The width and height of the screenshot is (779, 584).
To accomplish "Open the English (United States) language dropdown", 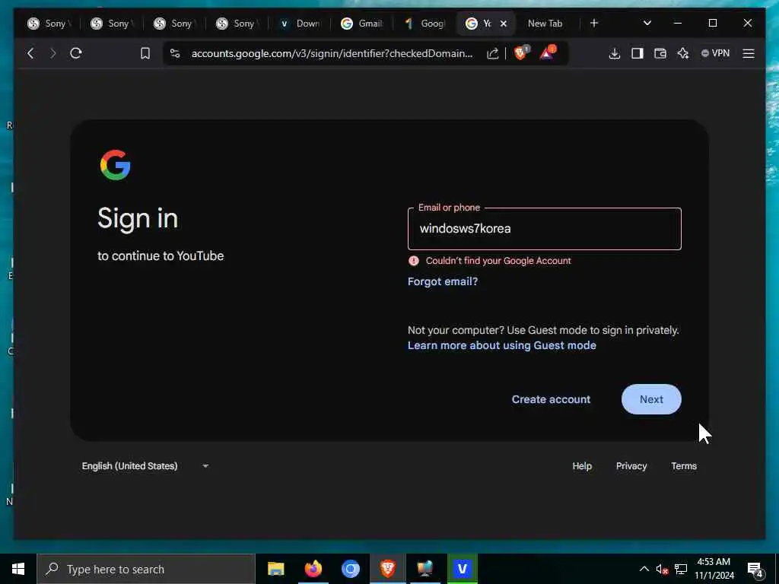I will [145, 466].
